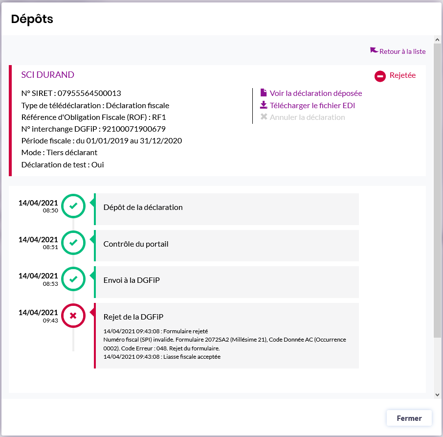Click the X icon beside Annuler la déclaration
Viewport: 443px width, 437px height.
pos(264,117)
